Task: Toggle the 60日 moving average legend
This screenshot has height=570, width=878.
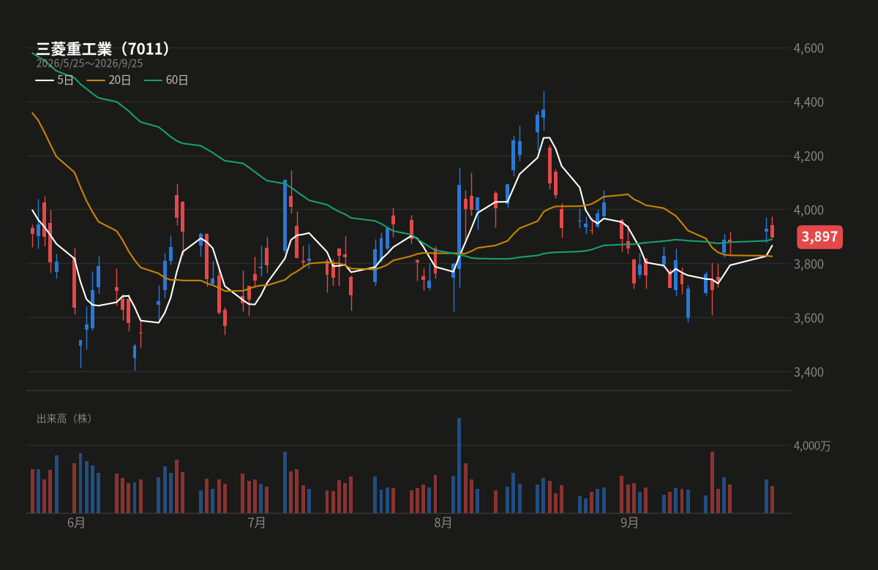Action: [x=166, y=80]
